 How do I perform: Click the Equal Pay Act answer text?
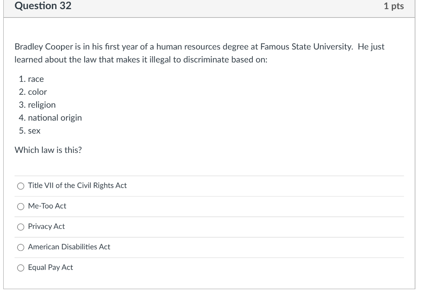click(50, 268)
